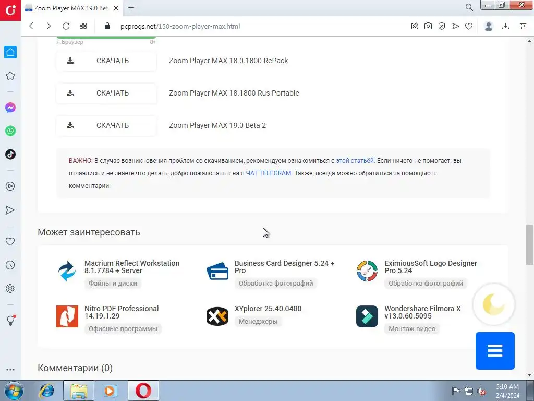Open the Windows Start menu
The height and width of the screenshot is (401, 534).
pos(14,391)
